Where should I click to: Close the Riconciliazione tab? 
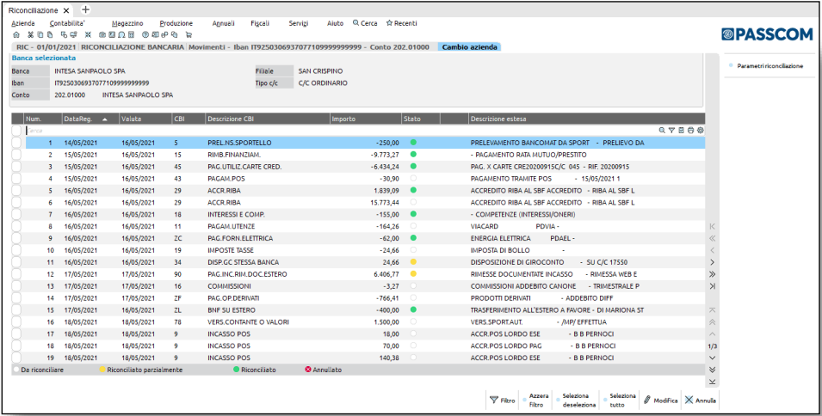click(x=65, y=10)
